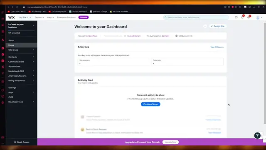266x150 pixels.
Task: Click the Connect Domain link
Action: 134,36
